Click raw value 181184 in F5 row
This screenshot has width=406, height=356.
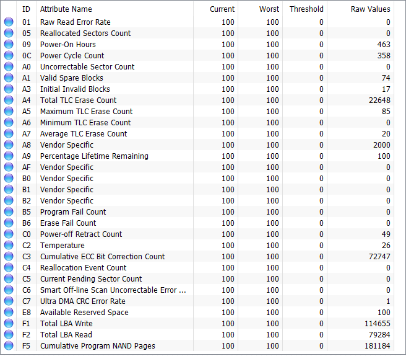pyautogui.click(x=378, y=345)
